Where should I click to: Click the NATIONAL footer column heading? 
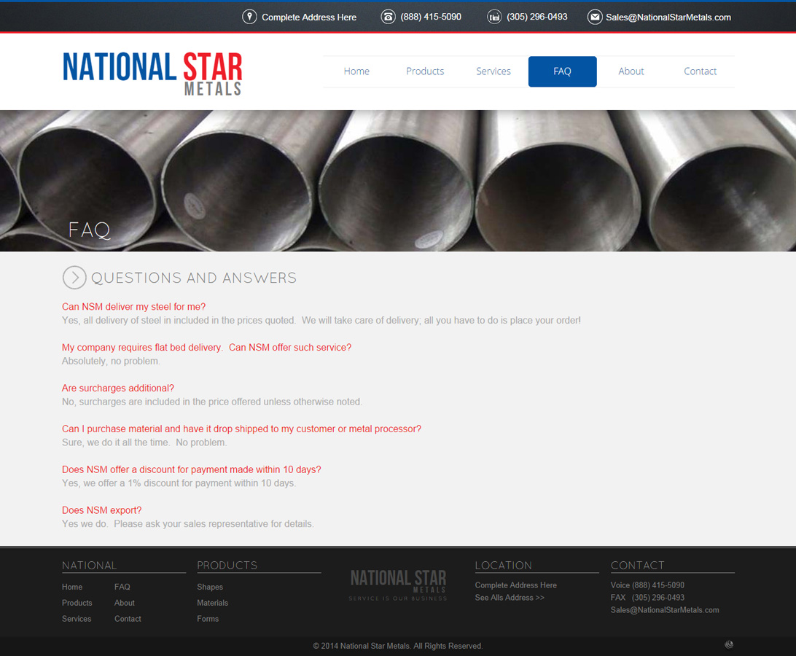(90, 565)
